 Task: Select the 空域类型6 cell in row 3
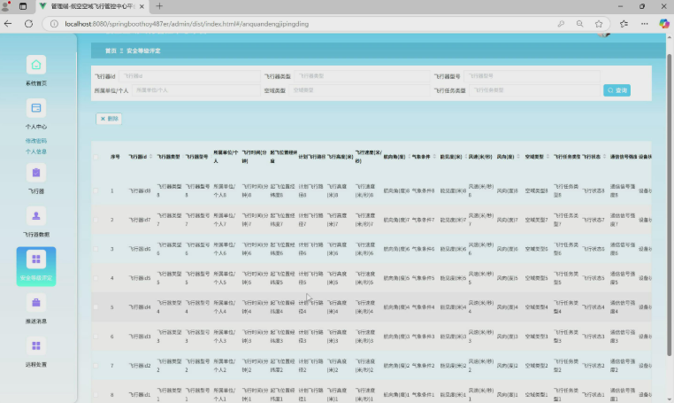pos(536,249)
